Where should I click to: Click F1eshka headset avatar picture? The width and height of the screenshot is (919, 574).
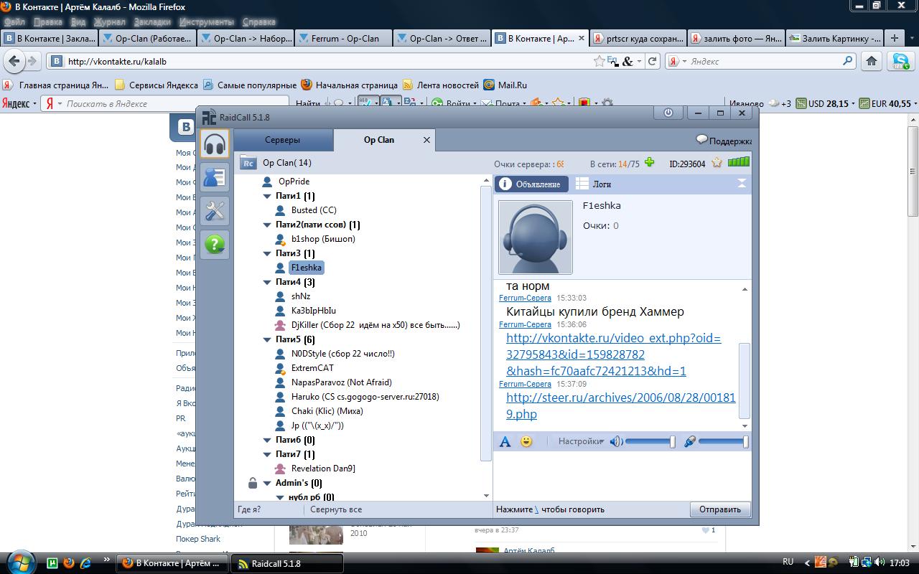pos(535,237)
